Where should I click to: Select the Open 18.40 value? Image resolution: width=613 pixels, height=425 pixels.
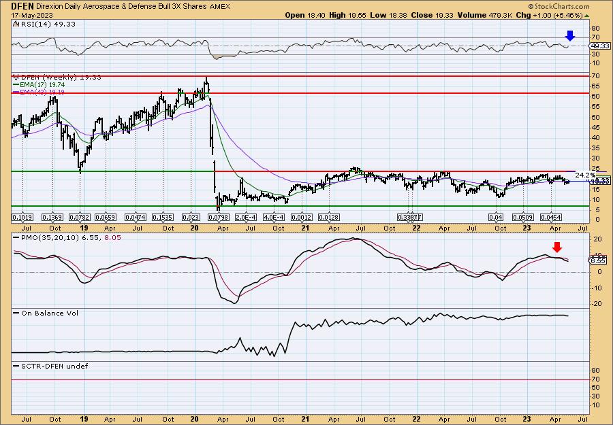(305, 15)
